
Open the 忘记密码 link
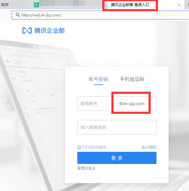point(149,147)
